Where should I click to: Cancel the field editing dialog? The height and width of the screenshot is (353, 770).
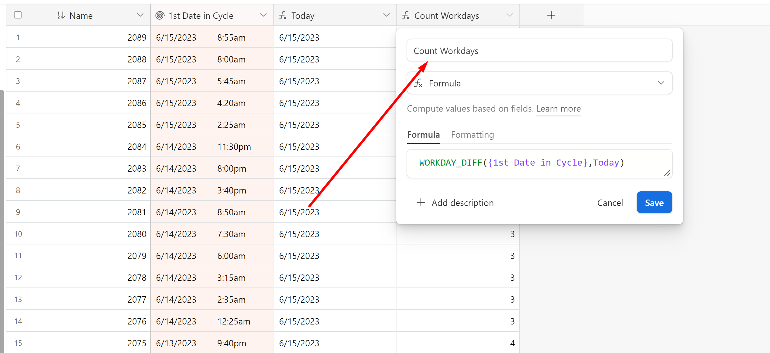tap(610, 203)
